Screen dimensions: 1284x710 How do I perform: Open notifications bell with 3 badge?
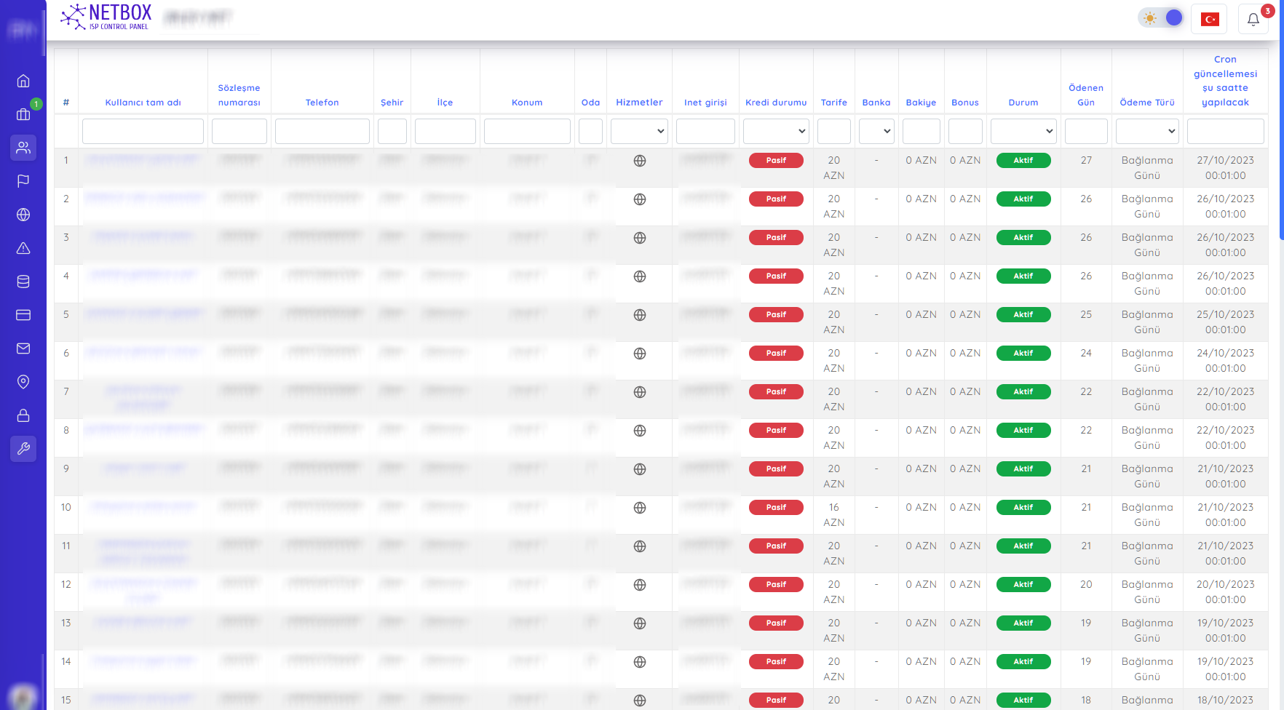coord(1253,20)
